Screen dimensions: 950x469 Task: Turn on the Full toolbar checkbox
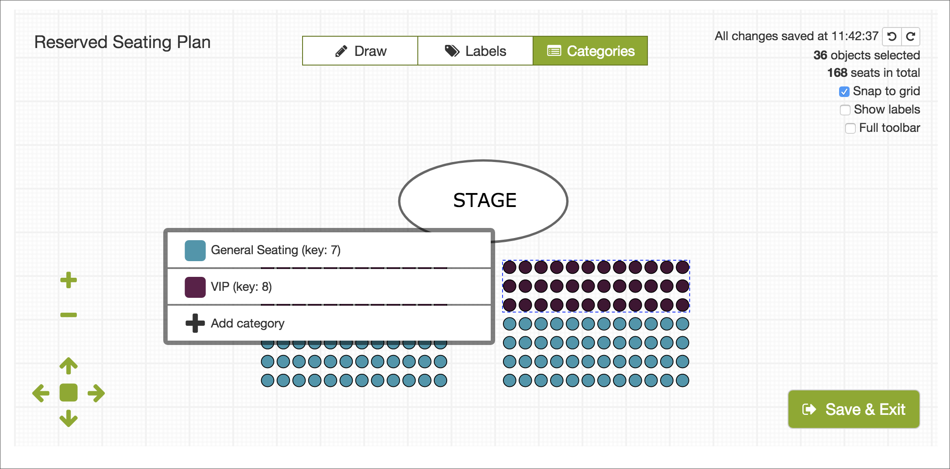850,128
